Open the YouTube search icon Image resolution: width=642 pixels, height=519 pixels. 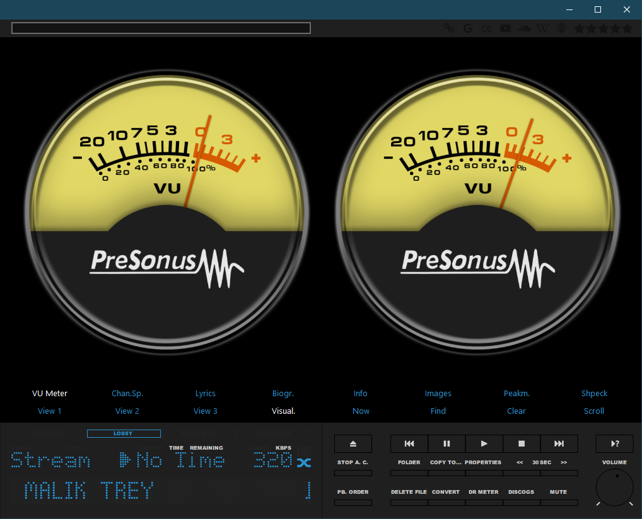click(x=505, y=28)
